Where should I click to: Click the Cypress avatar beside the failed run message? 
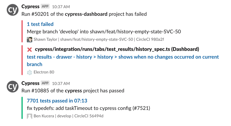coord(13,10)
